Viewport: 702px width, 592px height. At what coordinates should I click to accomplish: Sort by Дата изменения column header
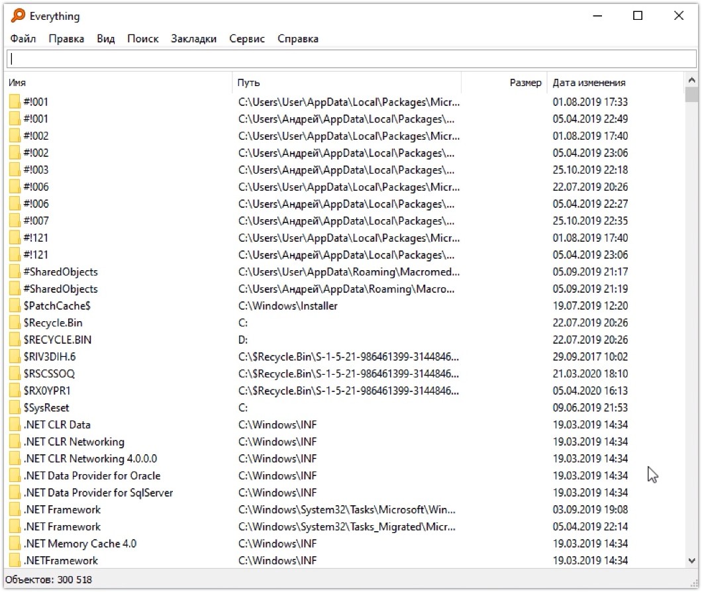616,82
